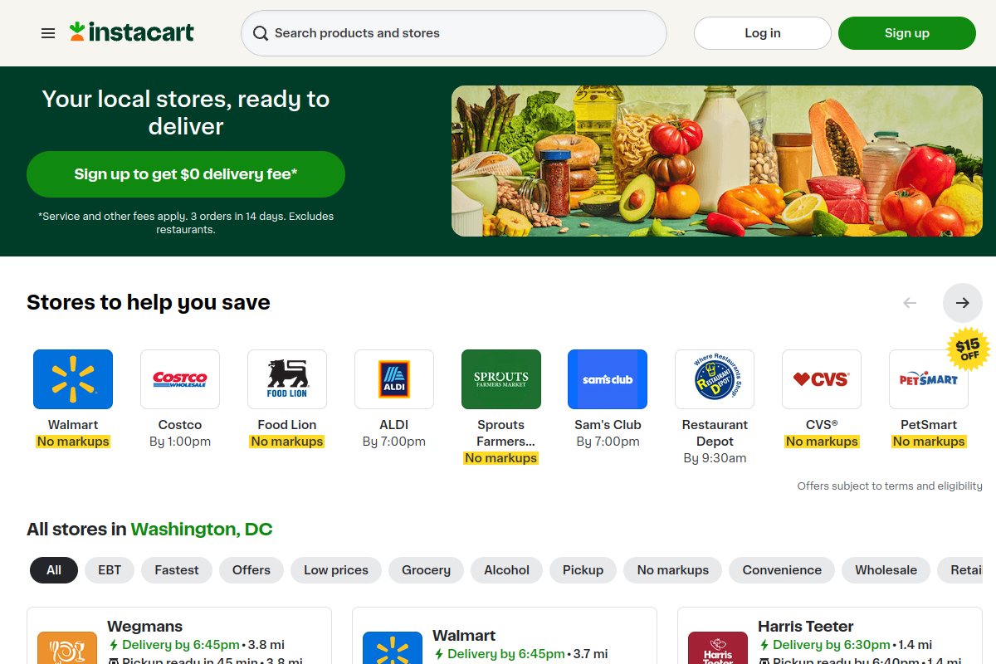
Task: Click Wegmans 'Delivery by 6:45pm' text
Action: click(181, 645)
